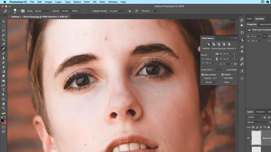Open the Layer menu
The image size is (271, 152).
tap(58, 2)
